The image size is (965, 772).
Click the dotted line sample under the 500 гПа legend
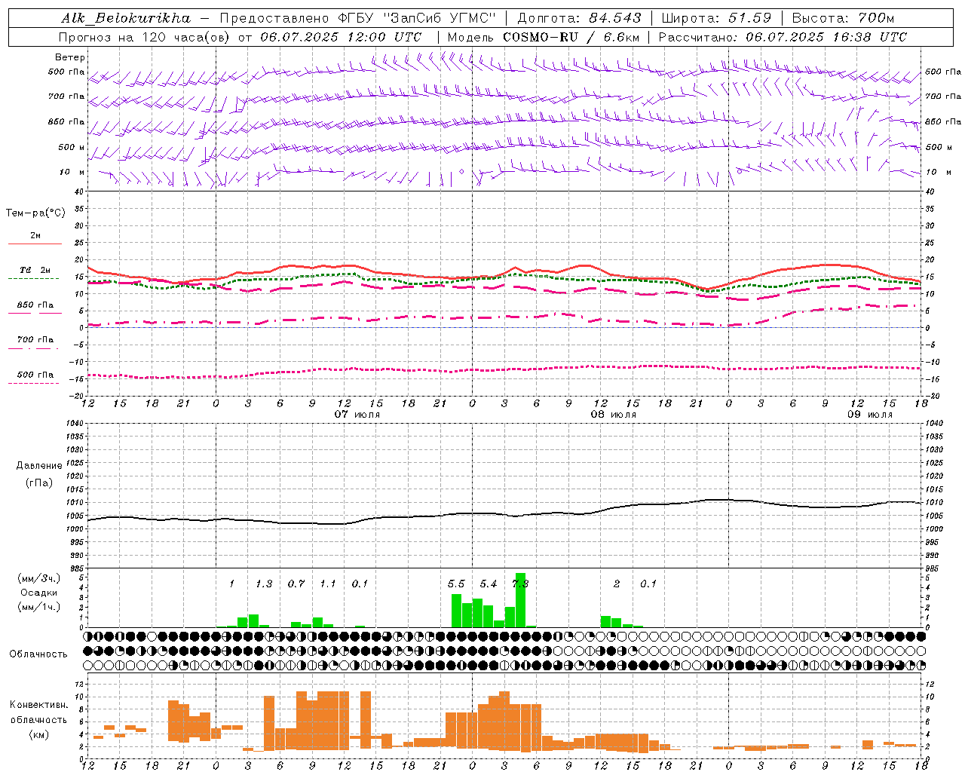34,383
